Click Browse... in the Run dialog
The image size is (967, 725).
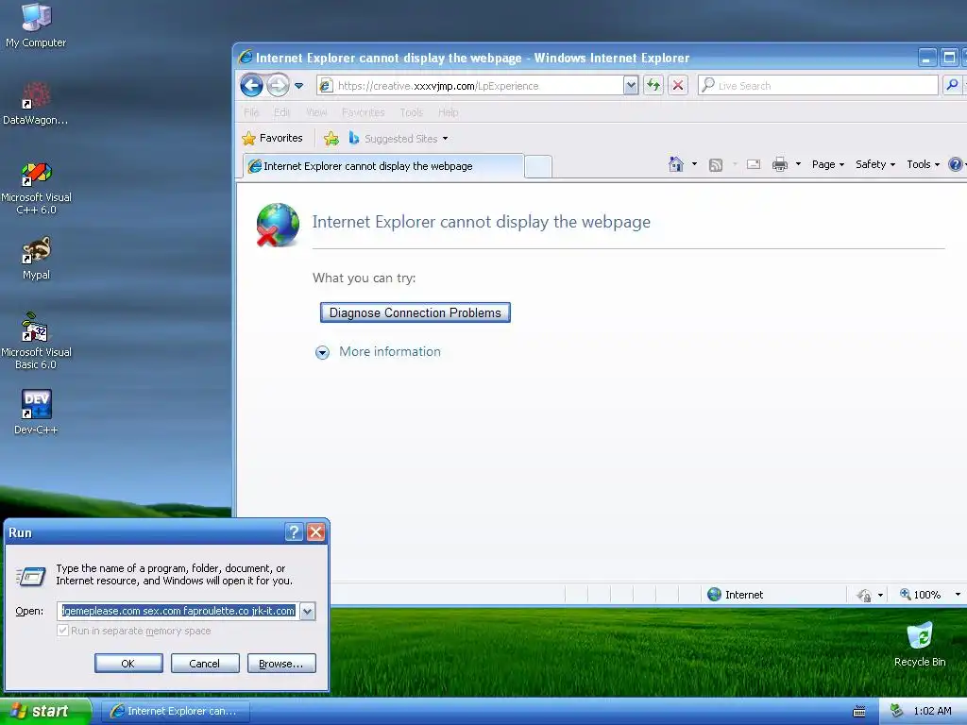(281, 664)
